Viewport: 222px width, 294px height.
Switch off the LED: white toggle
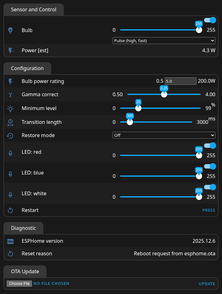[210, 187]
